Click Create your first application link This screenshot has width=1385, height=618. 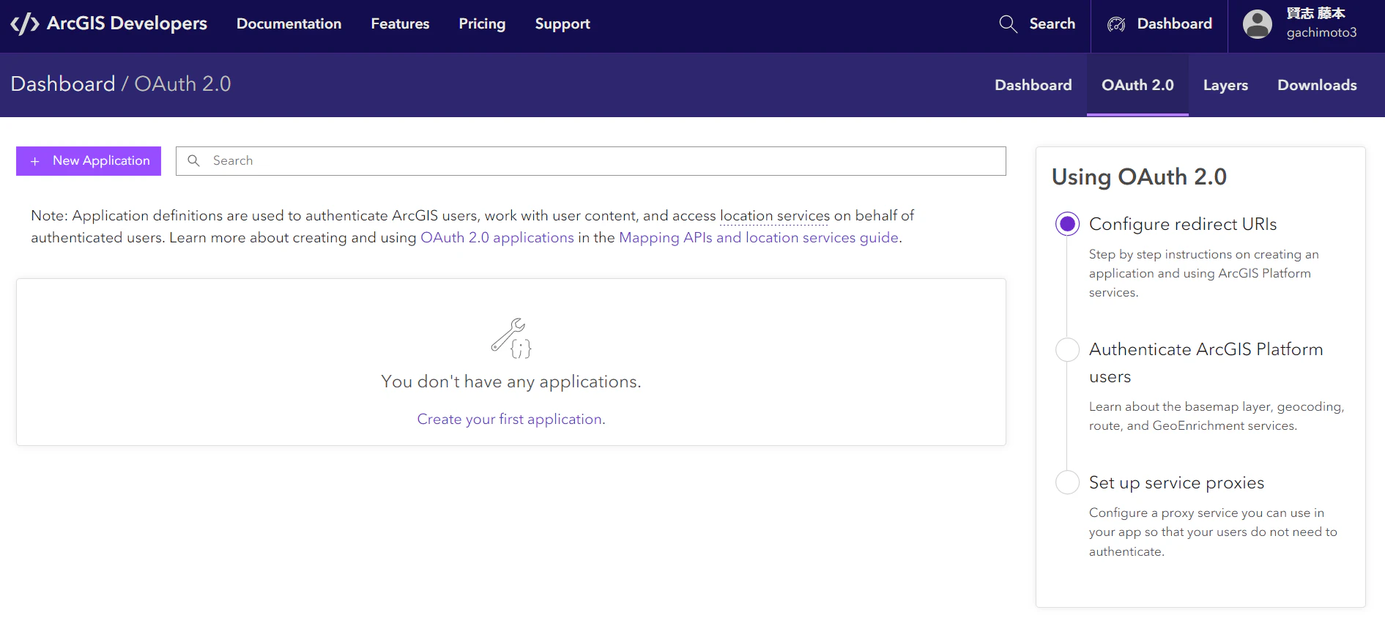[x=511, y=420]
